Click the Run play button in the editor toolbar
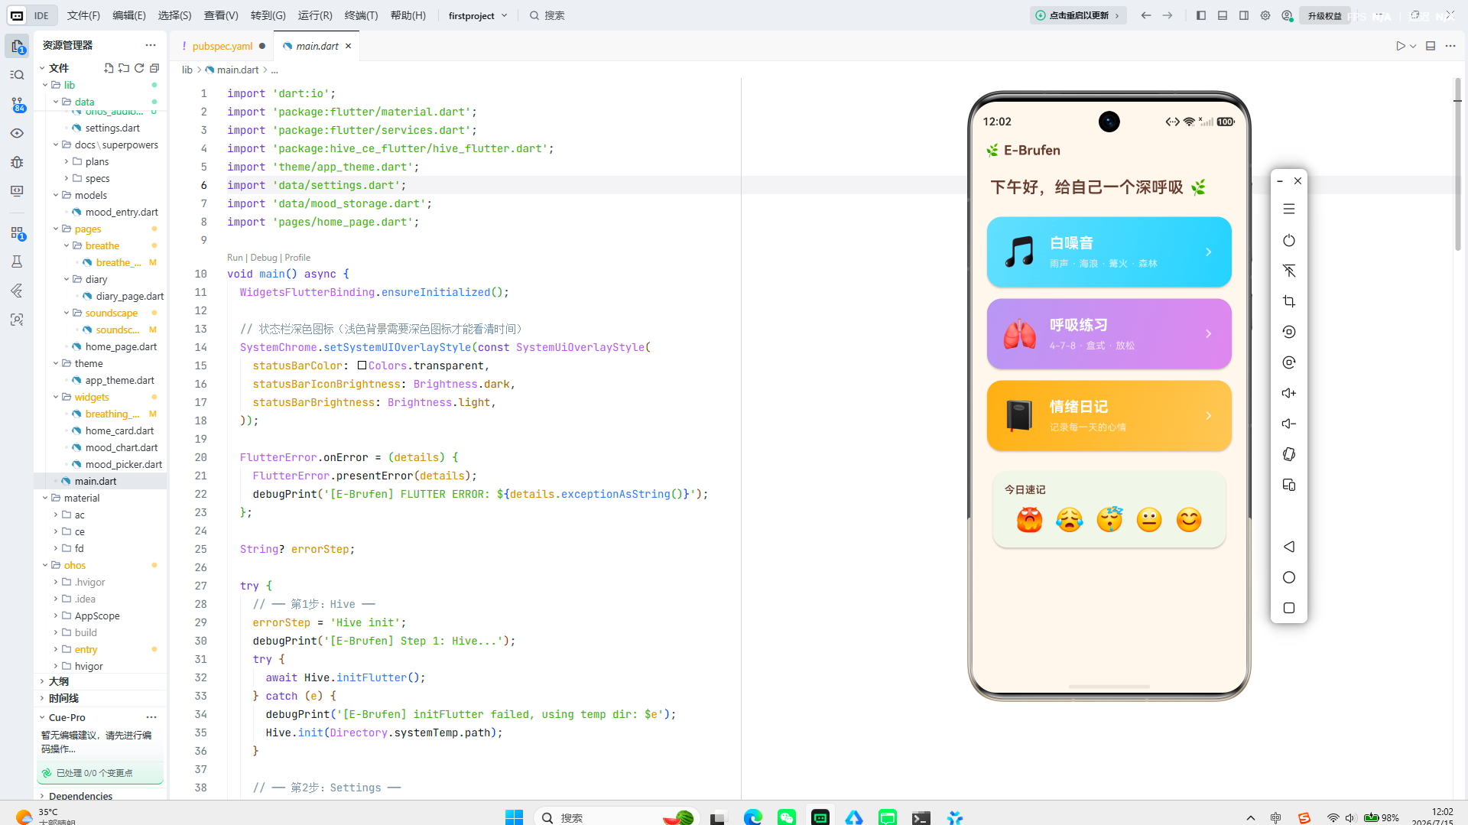 tap(1400, 46)
